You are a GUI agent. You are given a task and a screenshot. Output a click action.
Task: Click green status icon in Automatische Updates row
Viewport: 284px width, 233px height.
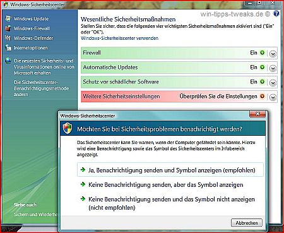[262, 67]
